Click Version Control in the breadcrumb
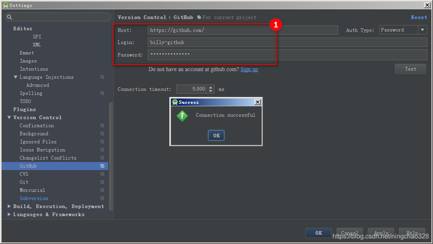Image resolution: width=433 pixels, height=244 pixels. [142, 17]
